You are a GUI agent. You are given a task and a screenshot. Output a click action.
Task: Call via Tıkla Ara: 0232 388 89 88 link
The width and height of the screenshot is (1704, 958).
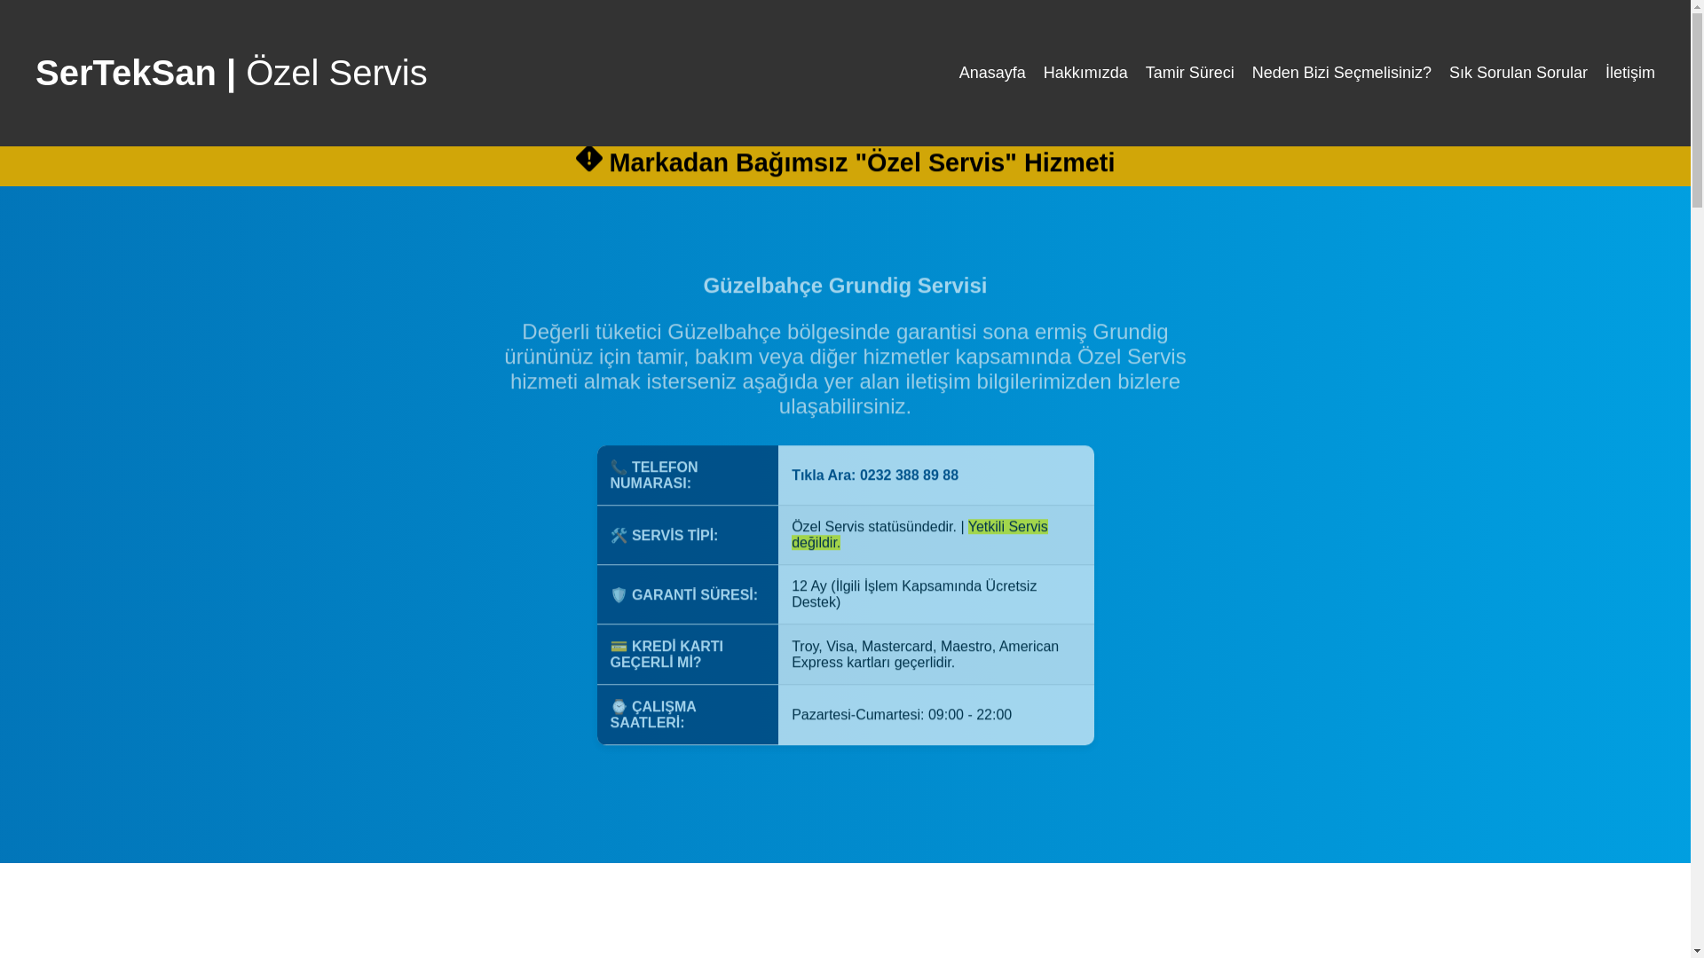874,475
